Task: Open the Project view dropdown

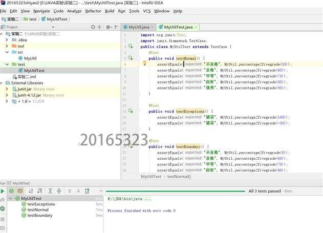Action: 53,27
